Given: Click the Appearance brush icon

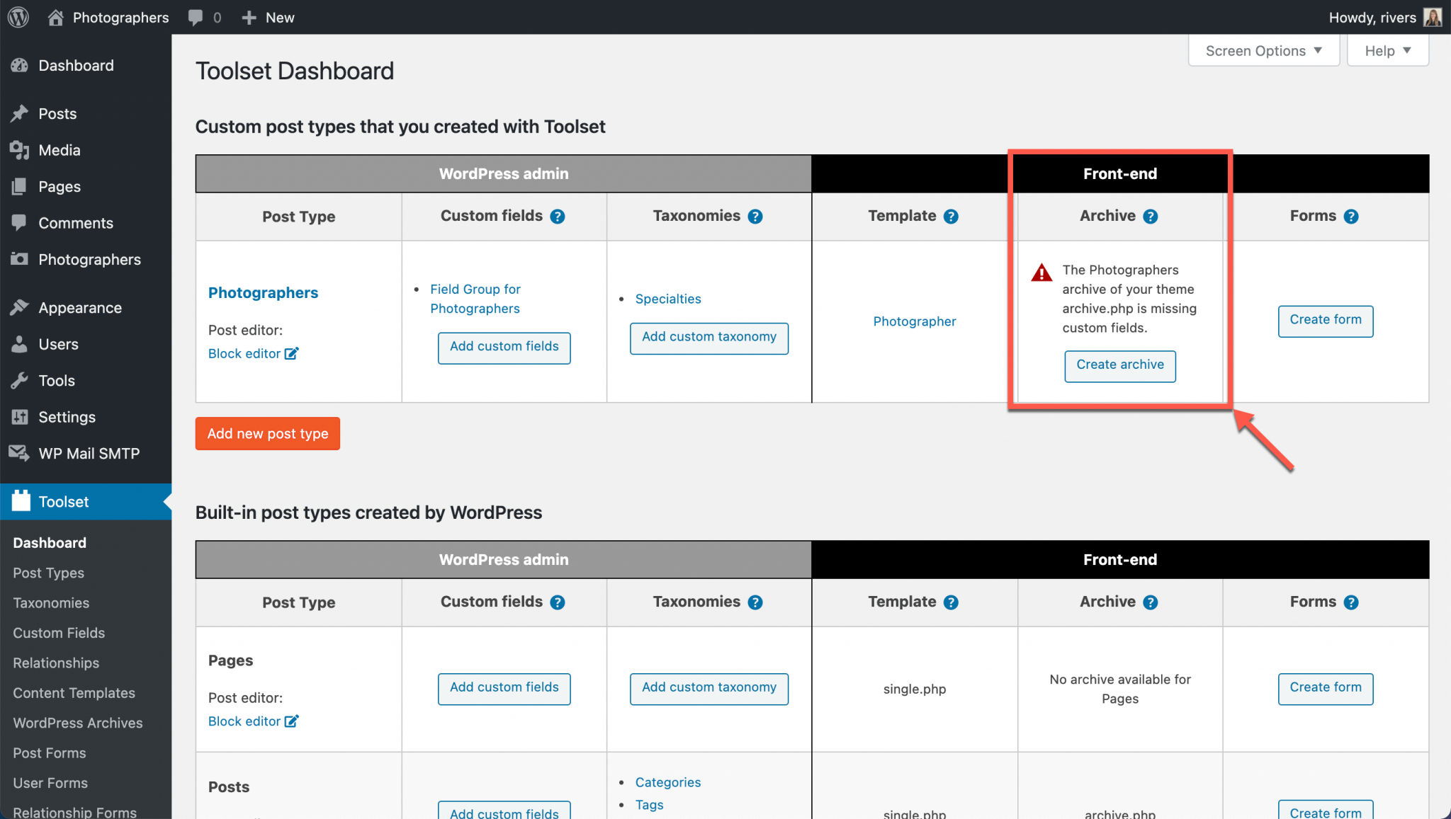Looking at the screenshot, I should point(20,307).
